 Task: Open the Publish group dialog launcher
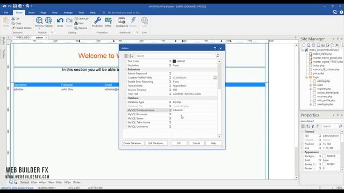(53, 33)
